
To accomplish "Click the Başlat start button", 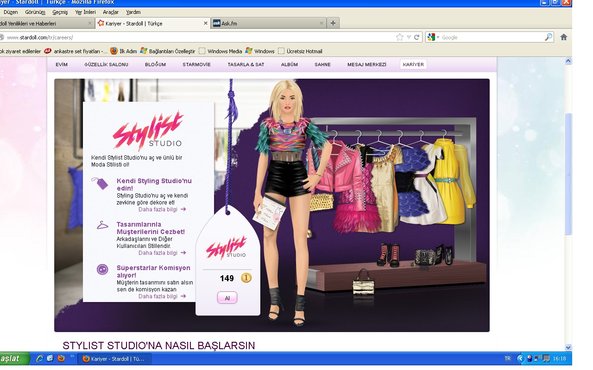I will point(14,358).
